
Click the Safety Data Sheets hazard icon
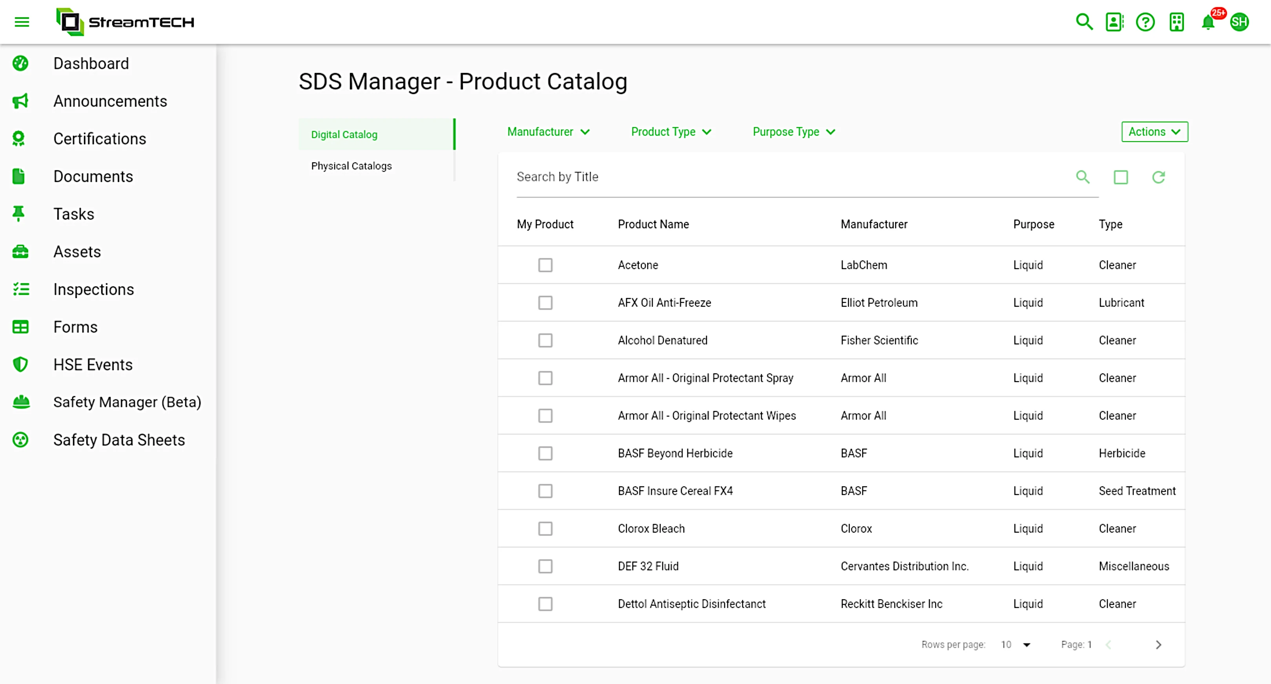[20, 440]
